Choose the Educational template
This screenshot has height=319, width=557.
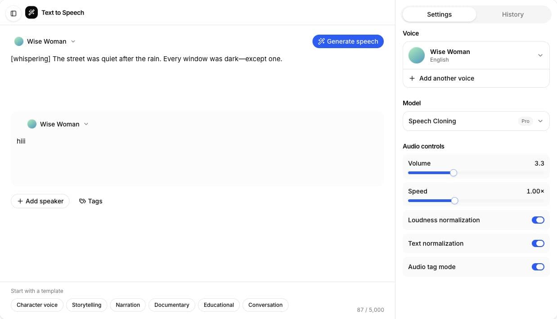pyautogui.click(x=219, y=305)
